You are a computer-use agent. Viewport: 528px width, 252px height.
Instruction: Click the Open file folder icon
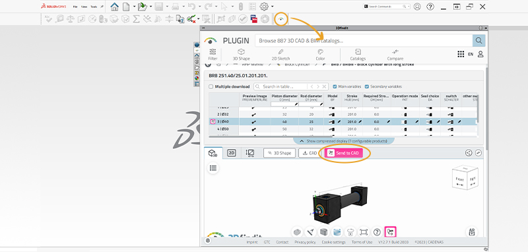pos(143,7)
